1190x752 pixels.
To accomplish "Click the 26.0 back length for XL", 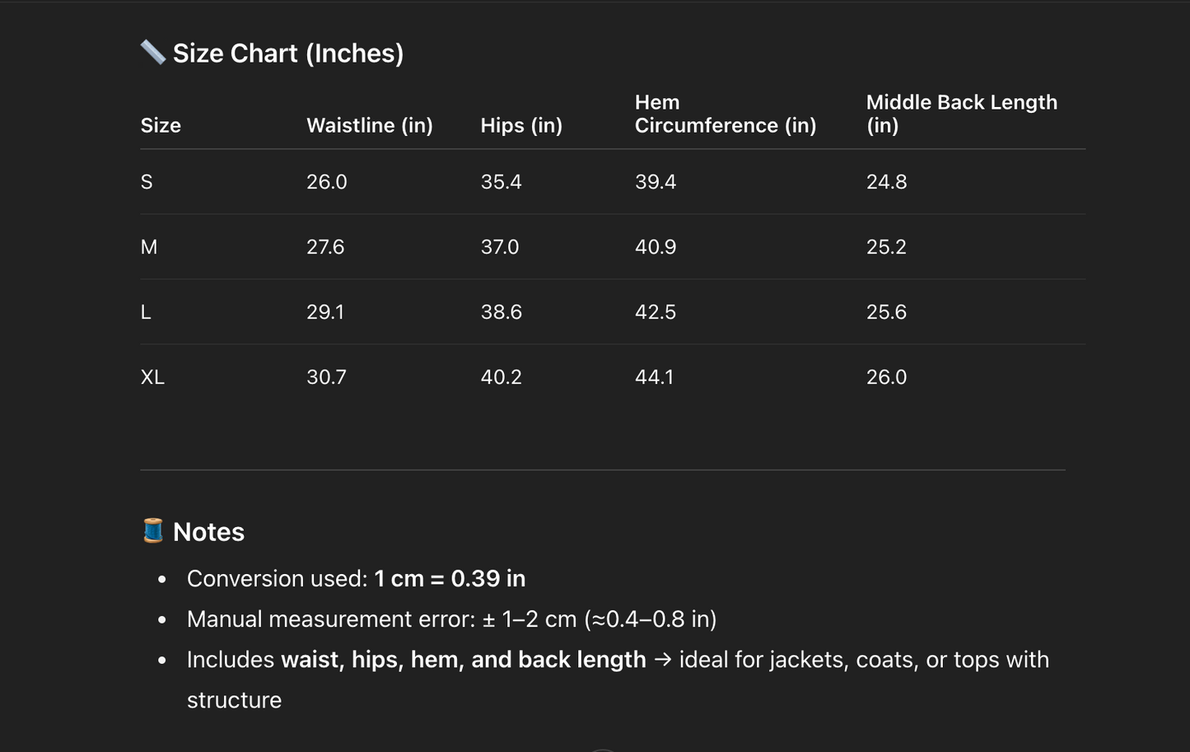I will tap(886, 377).
